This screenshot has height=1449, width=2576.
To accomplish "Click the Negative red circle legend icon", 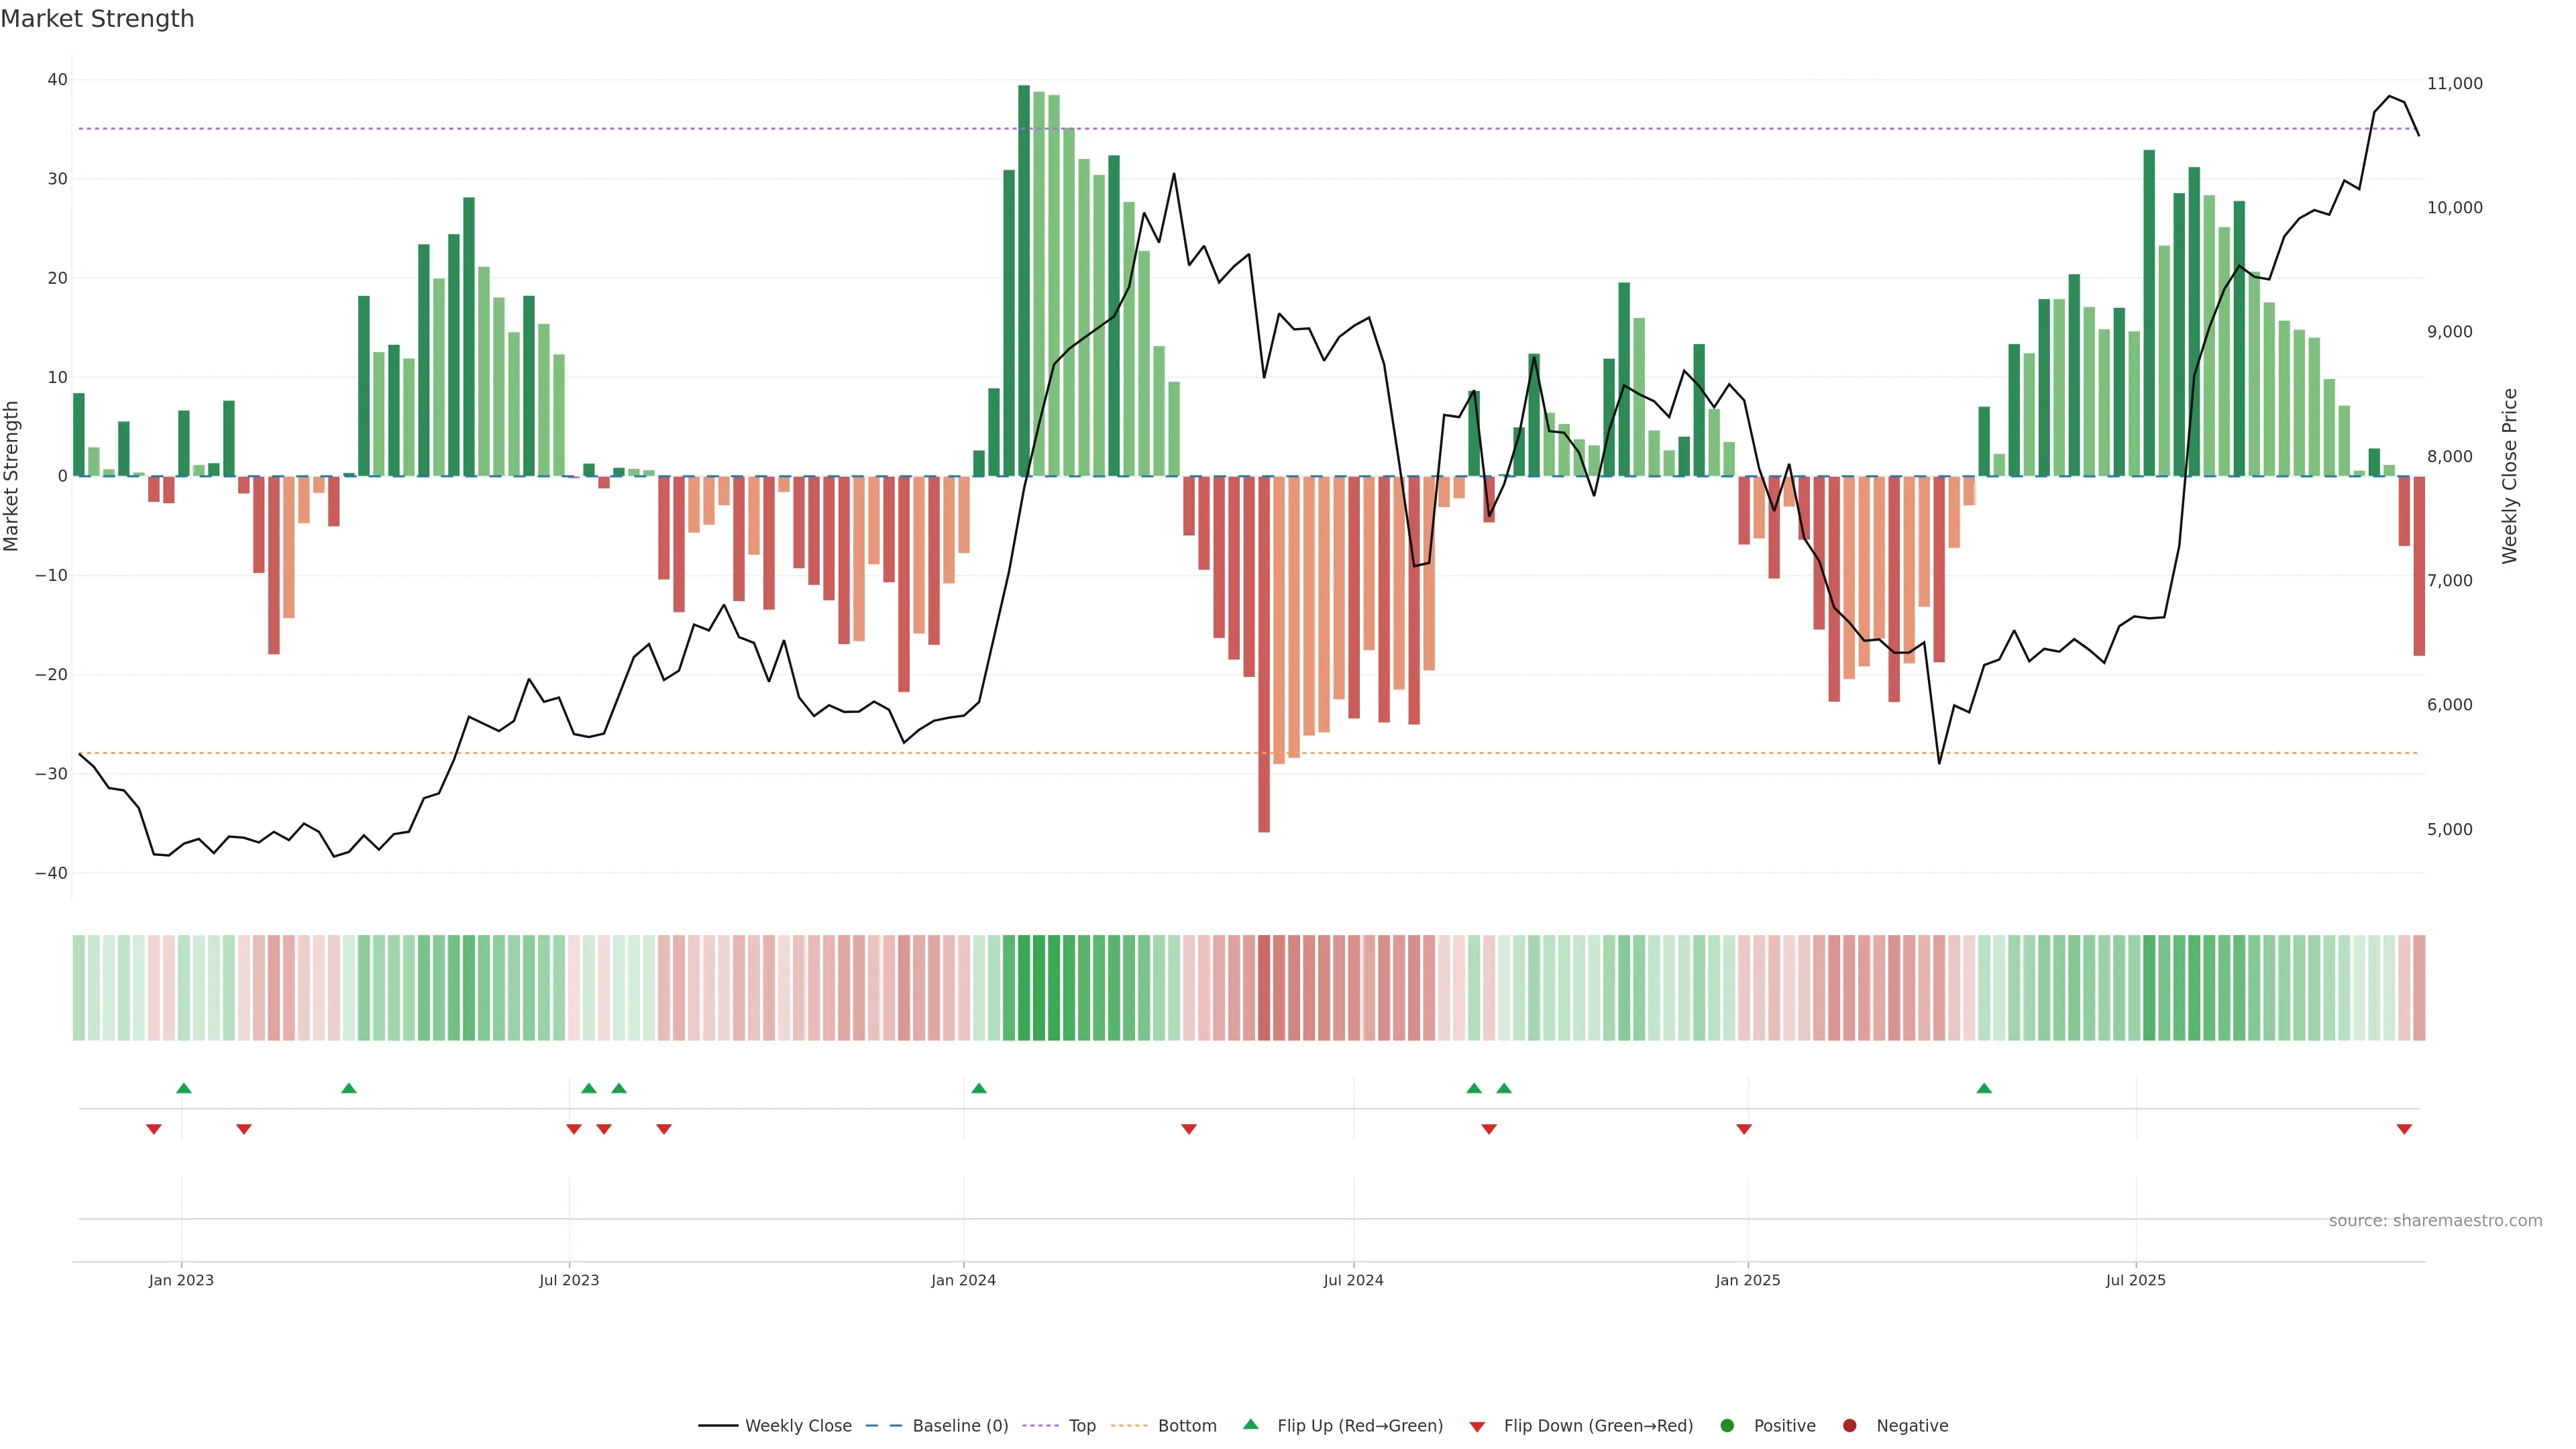I will pyautogui.click(x=1849, y=1426).
